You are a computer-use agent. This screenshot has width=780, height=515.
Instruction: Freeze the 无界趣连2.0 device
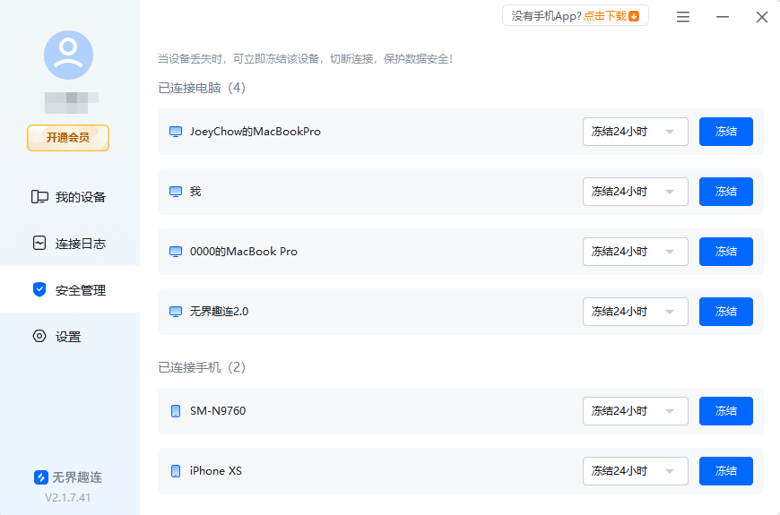click(726, 312)
